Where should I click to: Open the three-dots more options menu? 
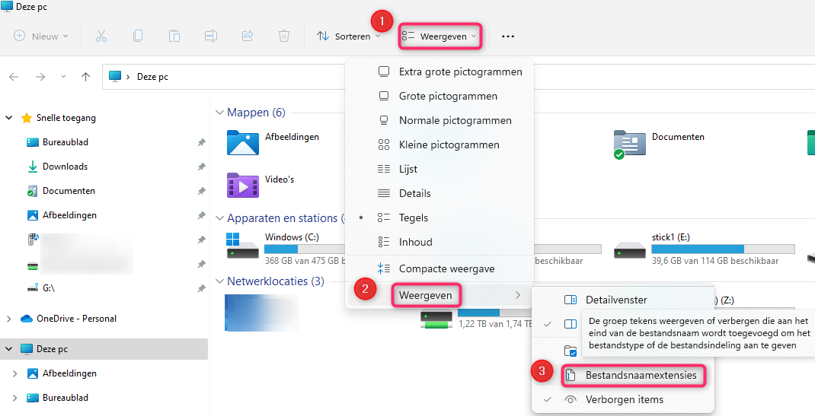click(x=508, y=37)
